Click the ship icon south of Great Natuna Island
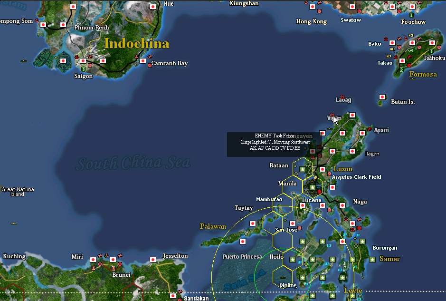Image resolution: width=446 pixels, height=301 pixels. [x=14, y=223]
